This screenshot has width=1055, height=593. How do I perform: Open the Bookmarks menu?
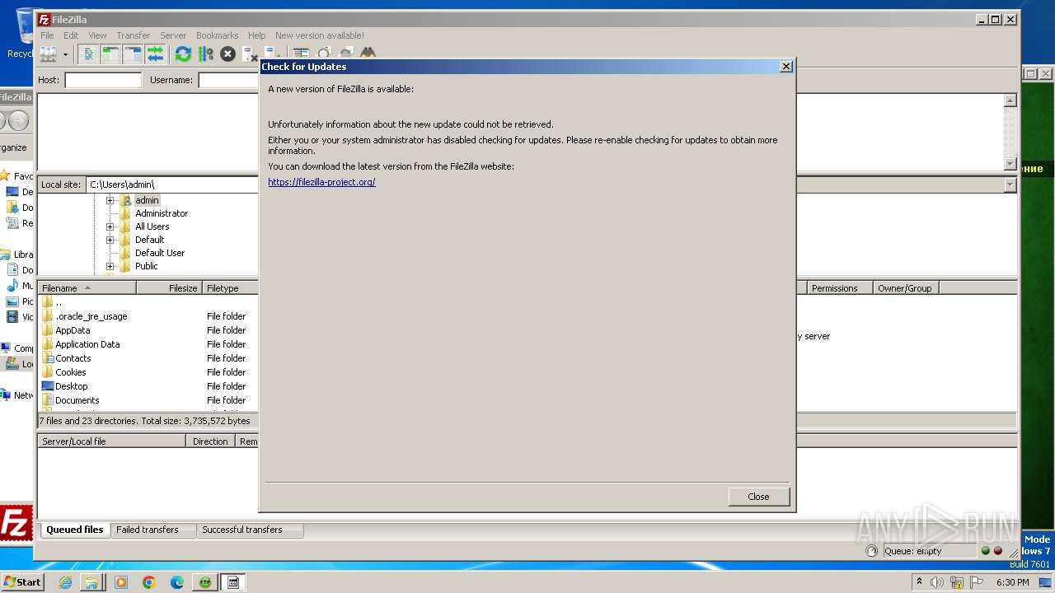tap(218, 35)
